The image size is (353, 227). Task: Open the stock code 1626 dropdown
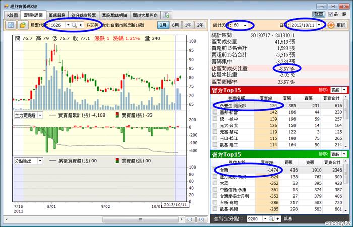click(x=68, y=25)
